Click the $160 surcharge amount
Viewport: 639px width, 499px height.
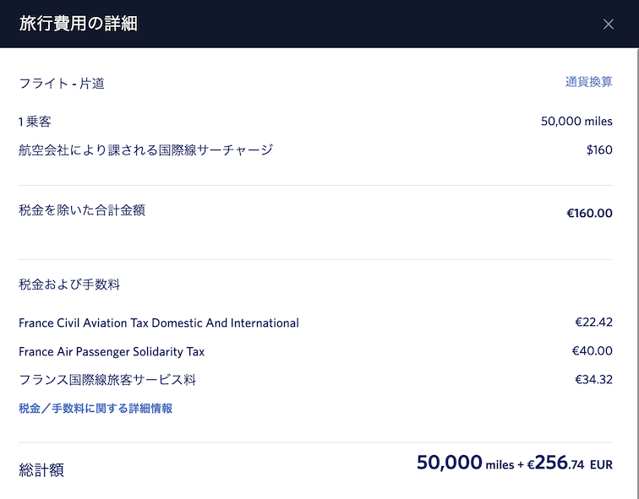[x=599, y=149]
